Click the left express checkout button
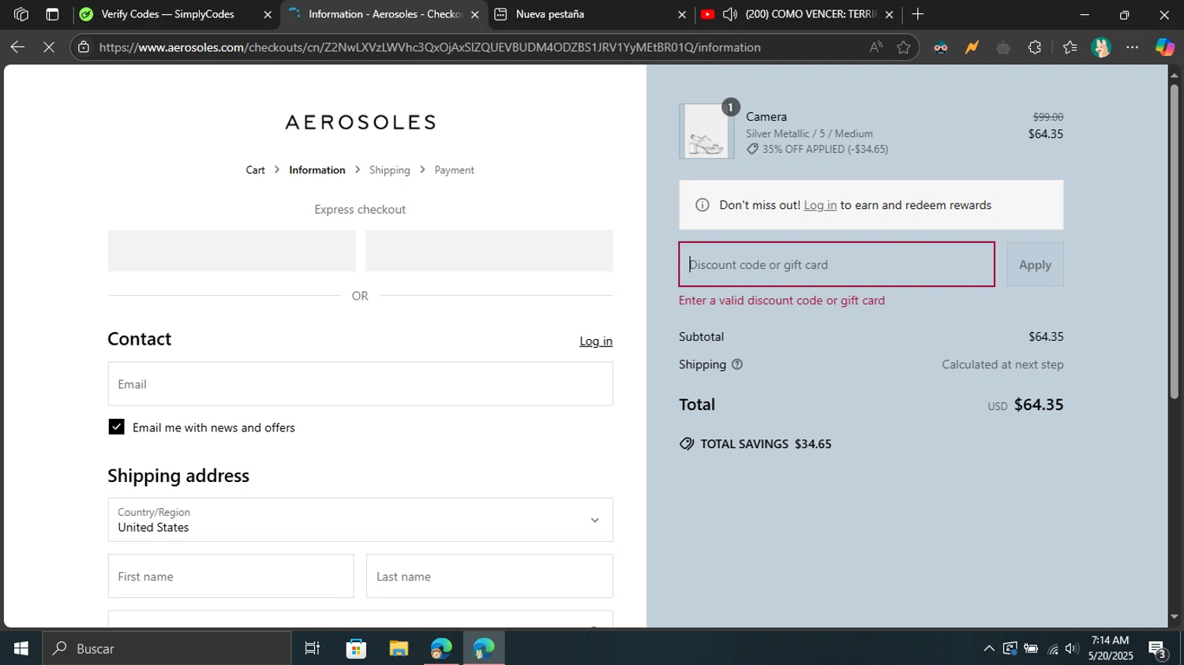The height and width of the screenshot is (665, 1184). coord(231,251)
